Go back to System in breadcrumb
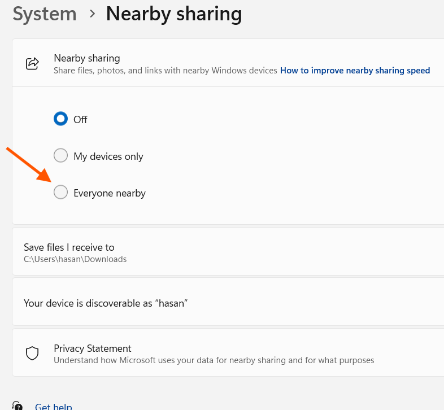Viewport: 444px width, 410px height. [45, 14]
